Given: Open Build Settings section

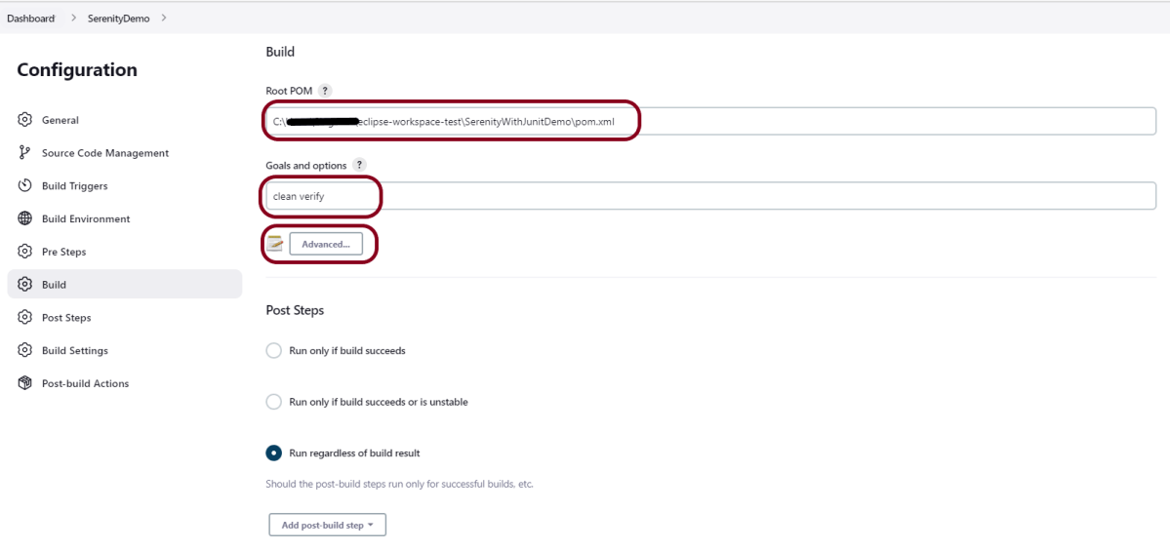Looking at the screenshot, I should coord(74,351).
